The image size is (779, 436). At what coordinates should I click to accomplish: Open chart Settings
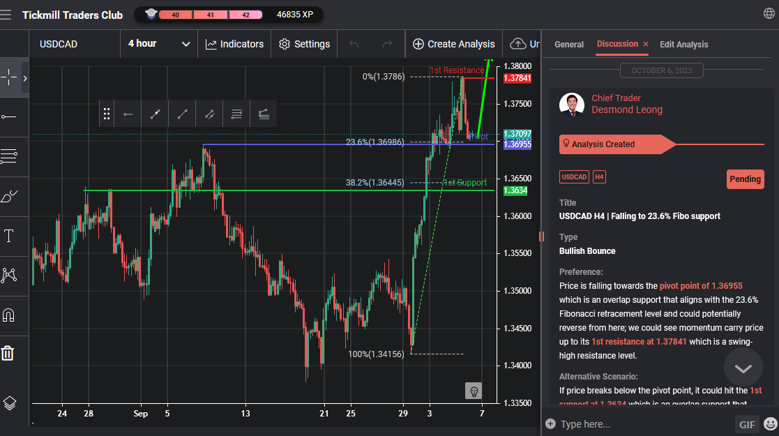304,44
